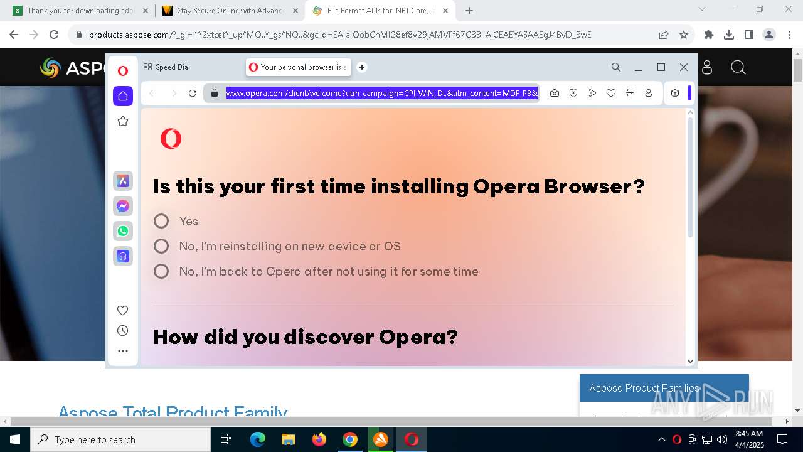Screen dimensions: 803x452
Task: View site info lock in Opera
Action: [x=215, y=93]
